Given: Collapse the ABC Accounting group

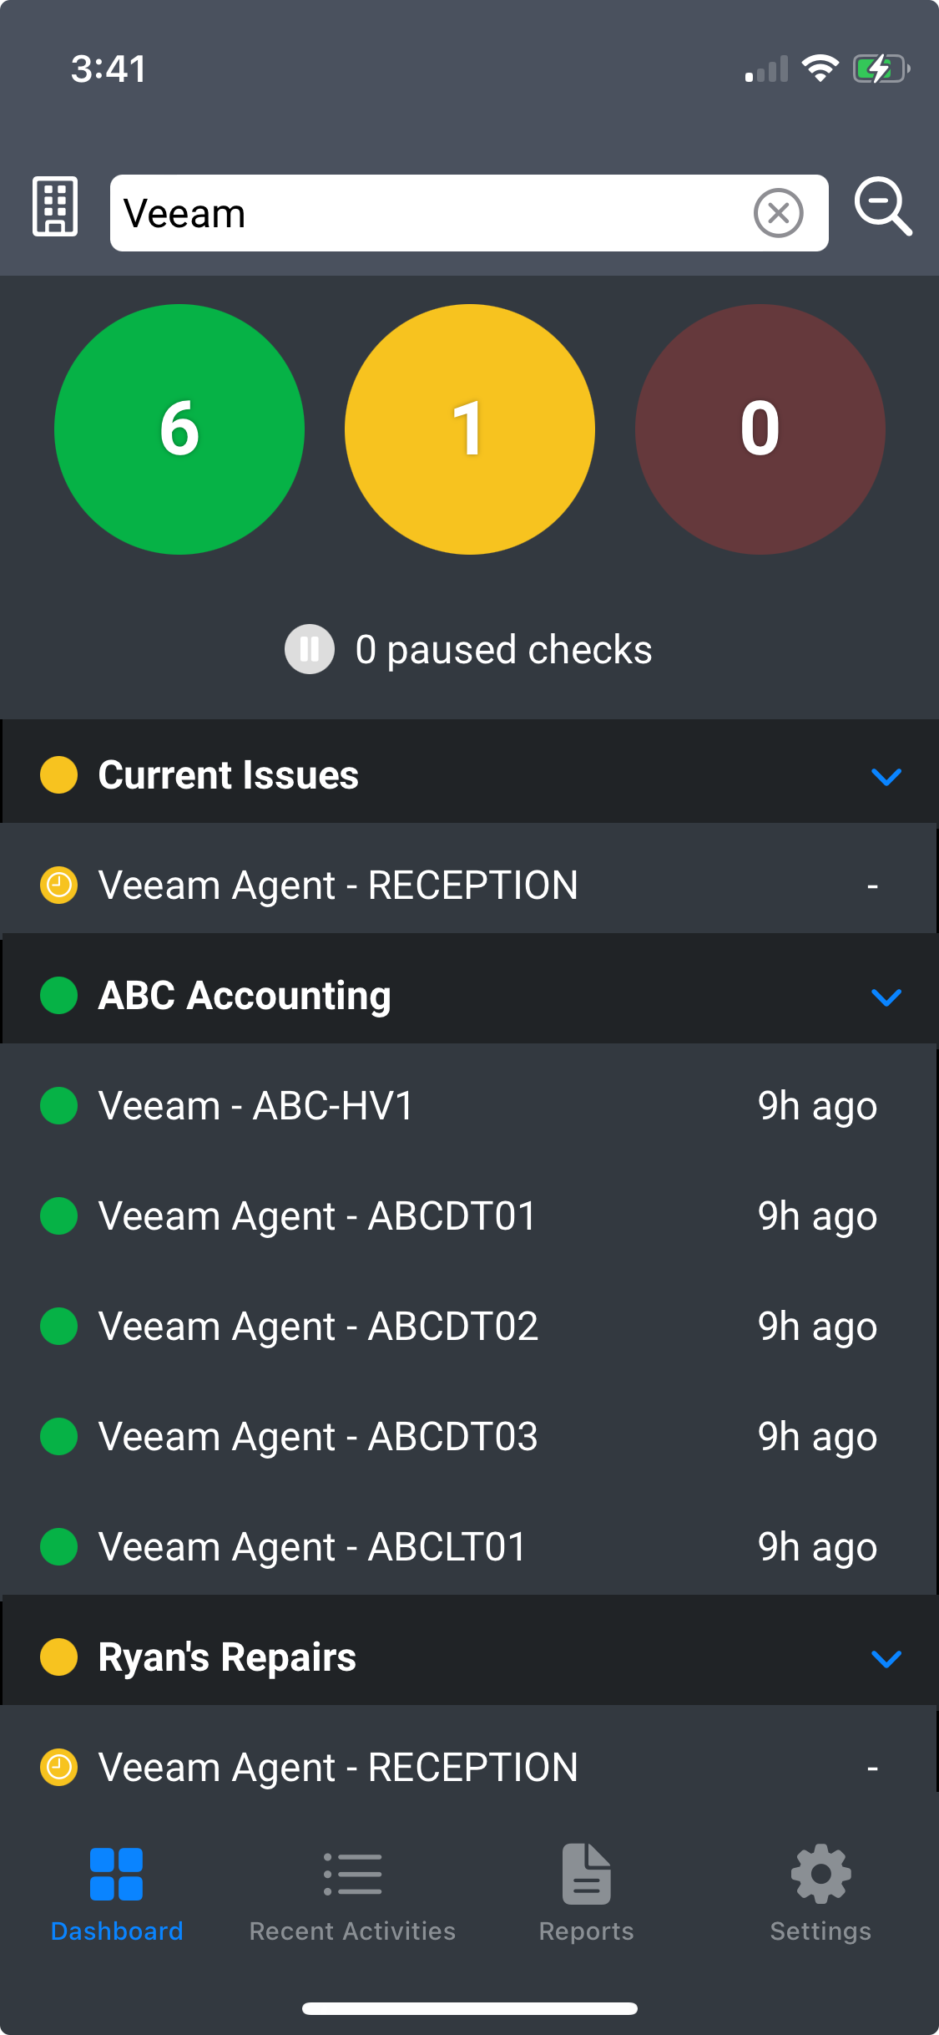Looking at the screenshot, I should point(886,997).
